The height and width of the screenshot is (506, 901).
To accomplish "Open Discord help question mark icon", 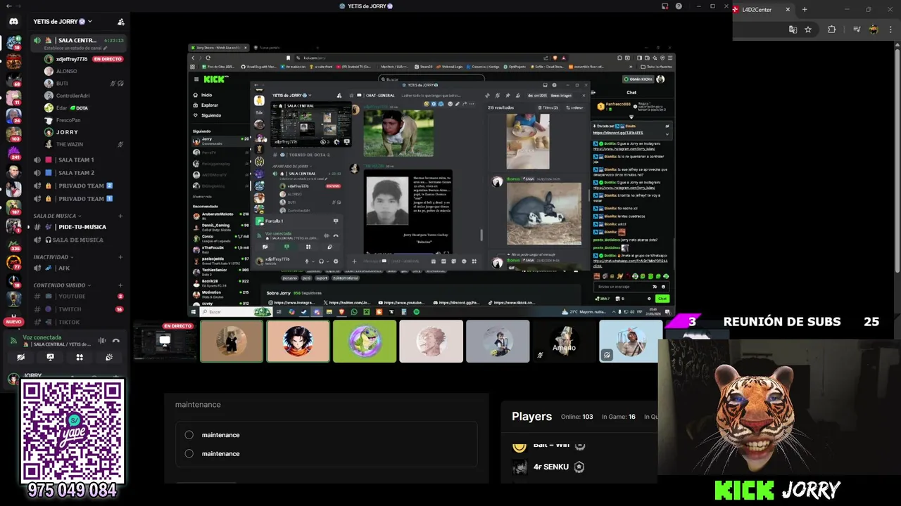I will pos(679,6).
